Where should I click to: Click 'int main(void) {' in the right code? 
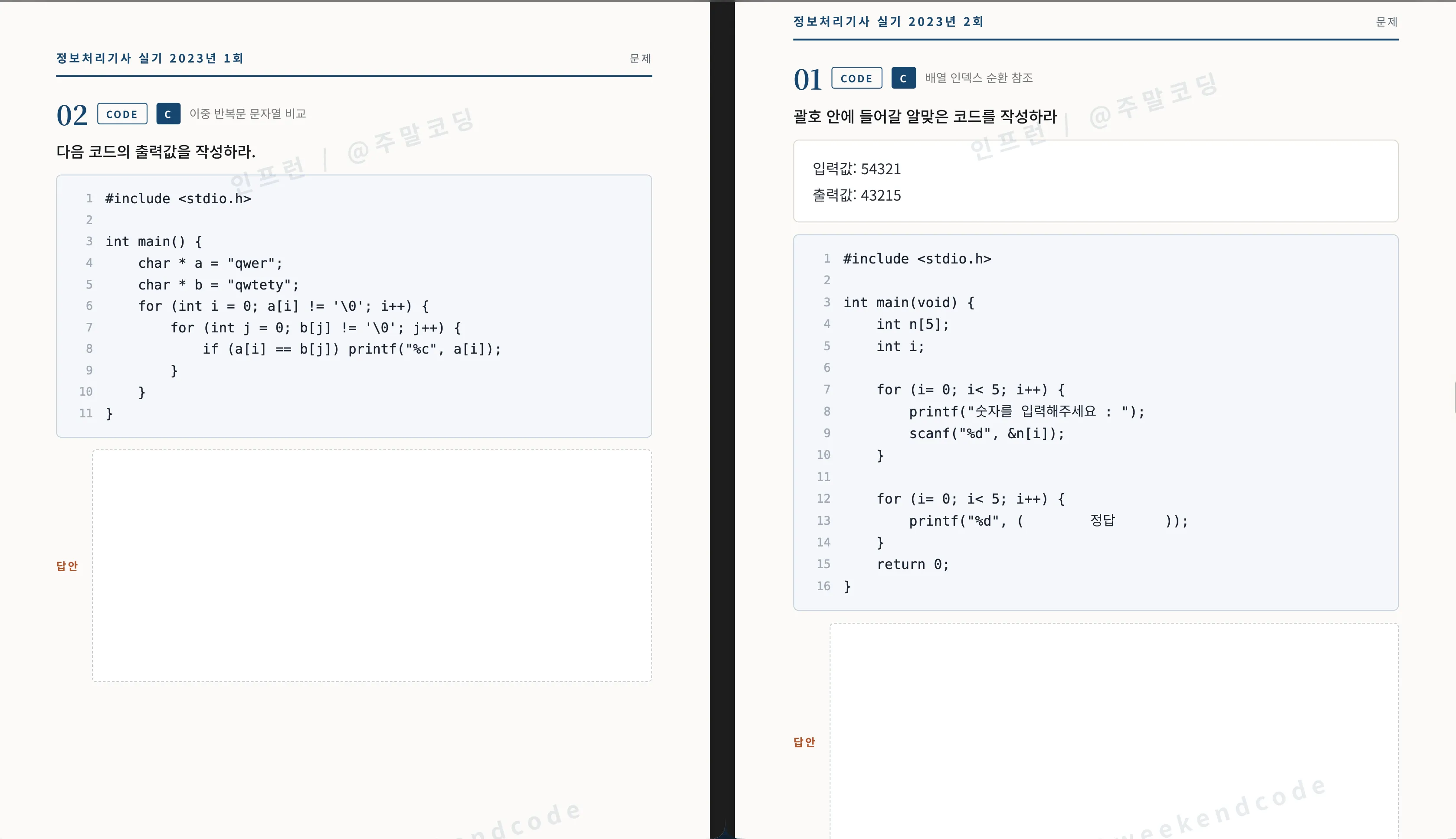pos(908,302)
